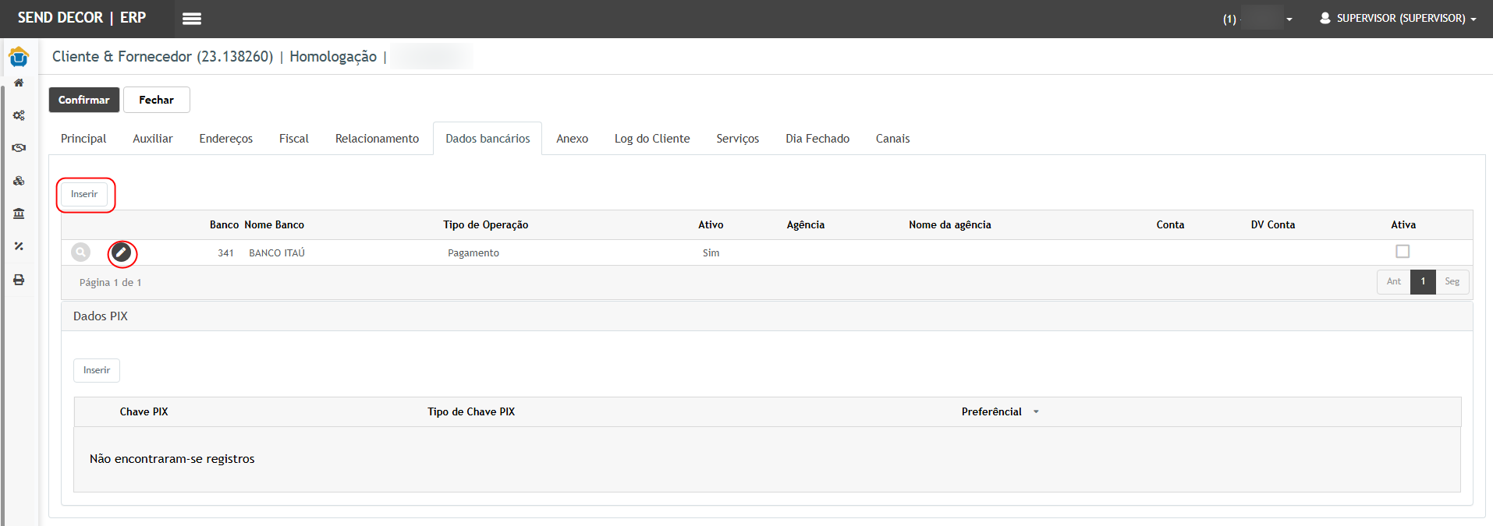Click the Fechar button

(x=156, y=100)
